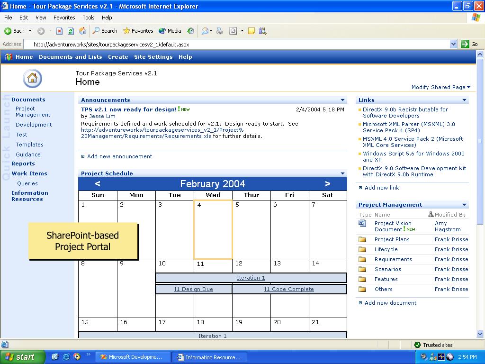Open the Back button history dropdown arrow
This screenshot has width=485, height=364.
click(30, 31)
